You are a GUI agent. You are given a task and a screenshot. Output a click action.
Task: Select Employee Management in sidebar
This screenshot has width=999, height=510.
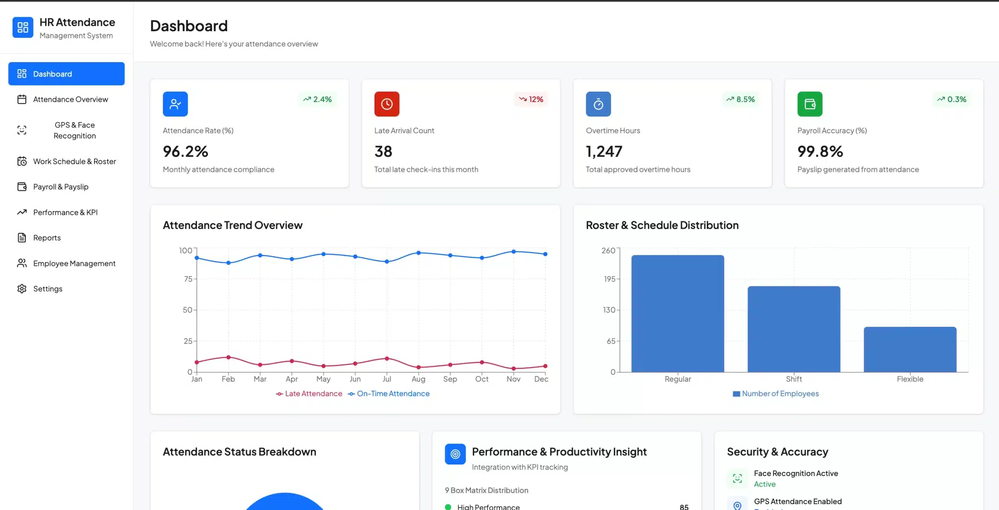pyautogui.click(x=74, y=264)
